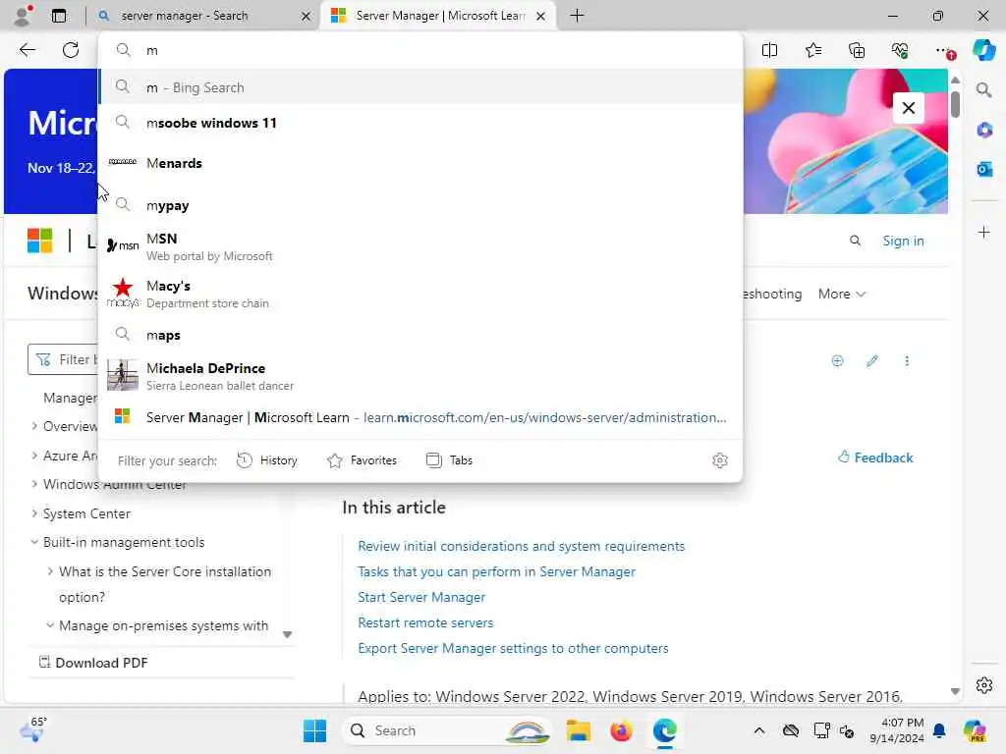Viewport: 1006px width, 754px height.
Task: Expand the Overview tree item
Action: (x=34, y=426)
